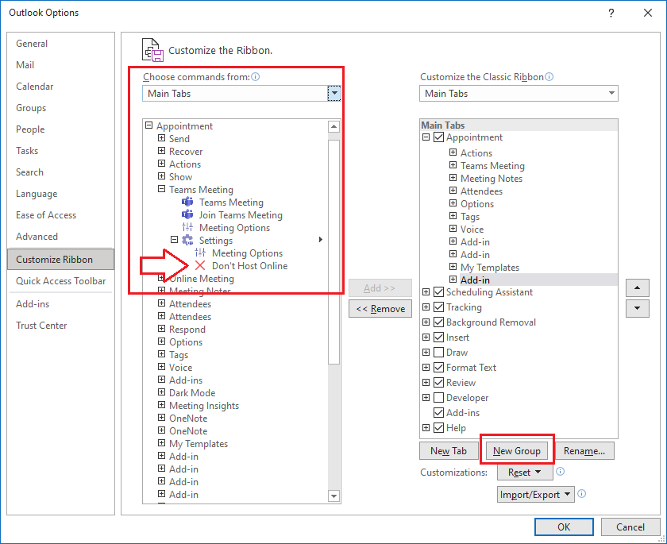Toggle the Help tab checkbox
Screen dimensions: 667x544
click(438, 427)
